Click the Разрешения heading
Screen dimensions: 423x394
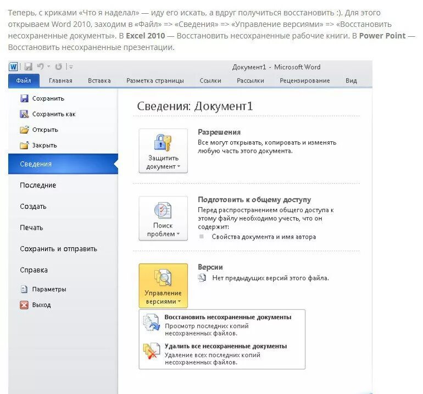[x=219, y=132]
